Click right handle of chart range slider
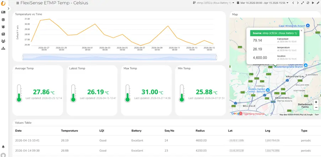 pos(216,57)
